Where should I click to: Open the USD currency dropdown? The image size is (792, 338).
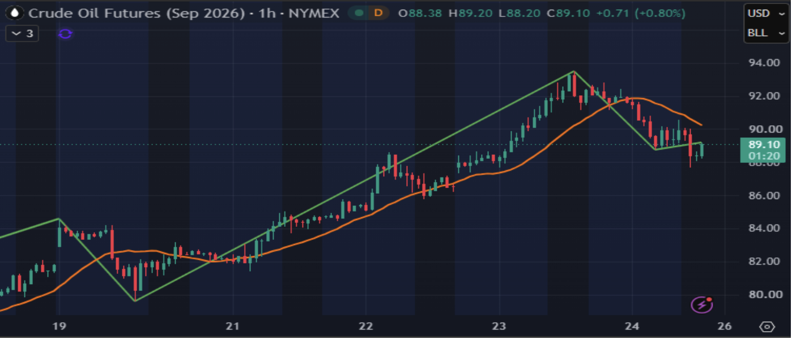pos(766,14)
